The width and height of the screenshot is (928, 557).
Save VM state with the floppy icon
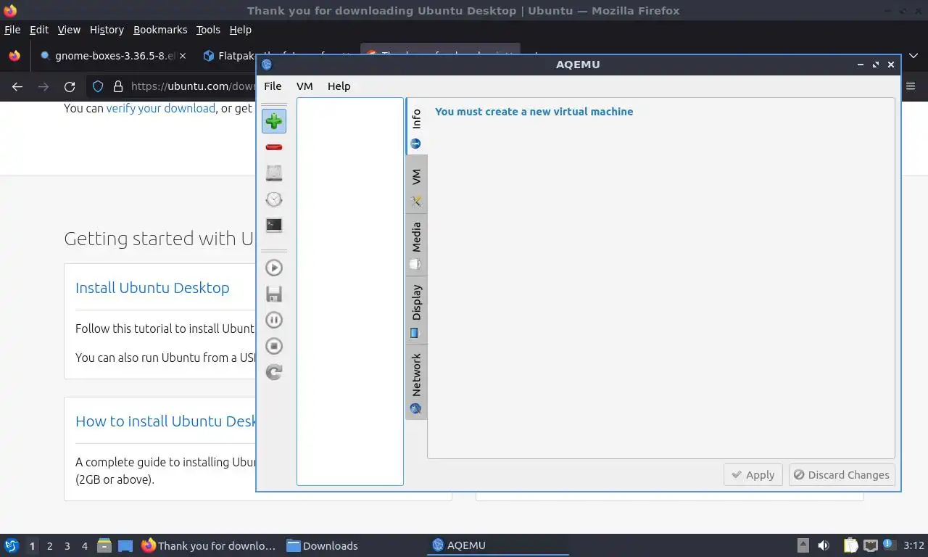coord(274,294)
